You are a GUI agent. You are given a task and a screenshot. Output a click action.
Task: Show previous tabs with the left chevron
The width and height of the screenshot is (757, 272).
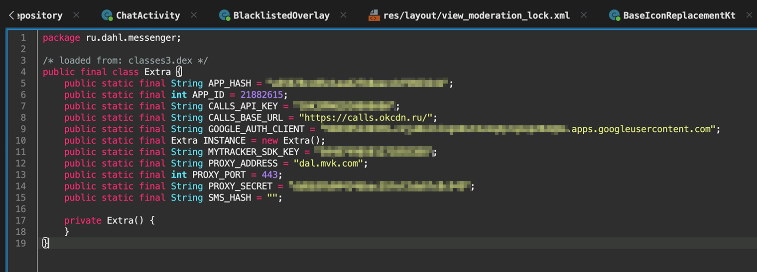click(11, 15)
